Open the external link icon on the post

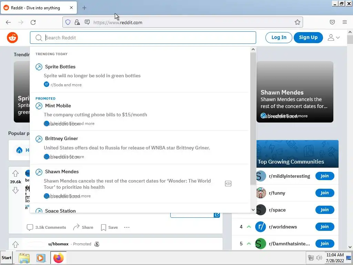coord(217,215)
